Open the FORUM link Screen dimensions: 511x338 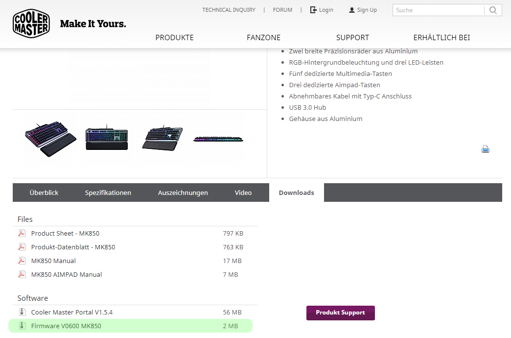pyautogui.click(x=282, y=10)
